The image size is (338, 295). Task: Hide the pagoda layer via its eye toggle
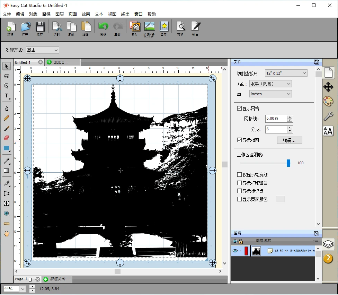pyautogui.click(x=235, y=251)
